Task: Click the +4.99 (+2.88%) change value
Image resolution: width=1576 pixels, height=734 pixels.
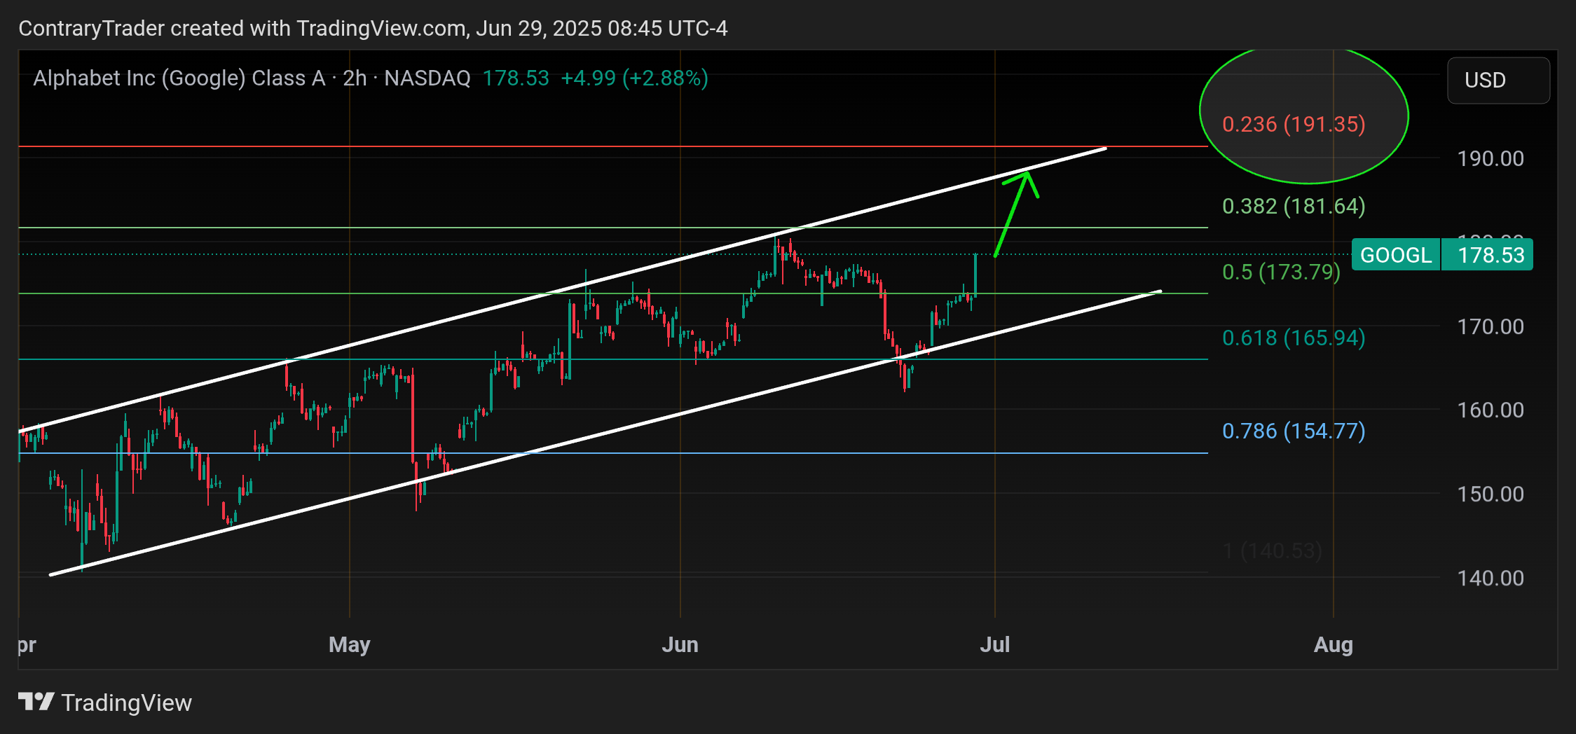Action: click(x=635, y=78)
